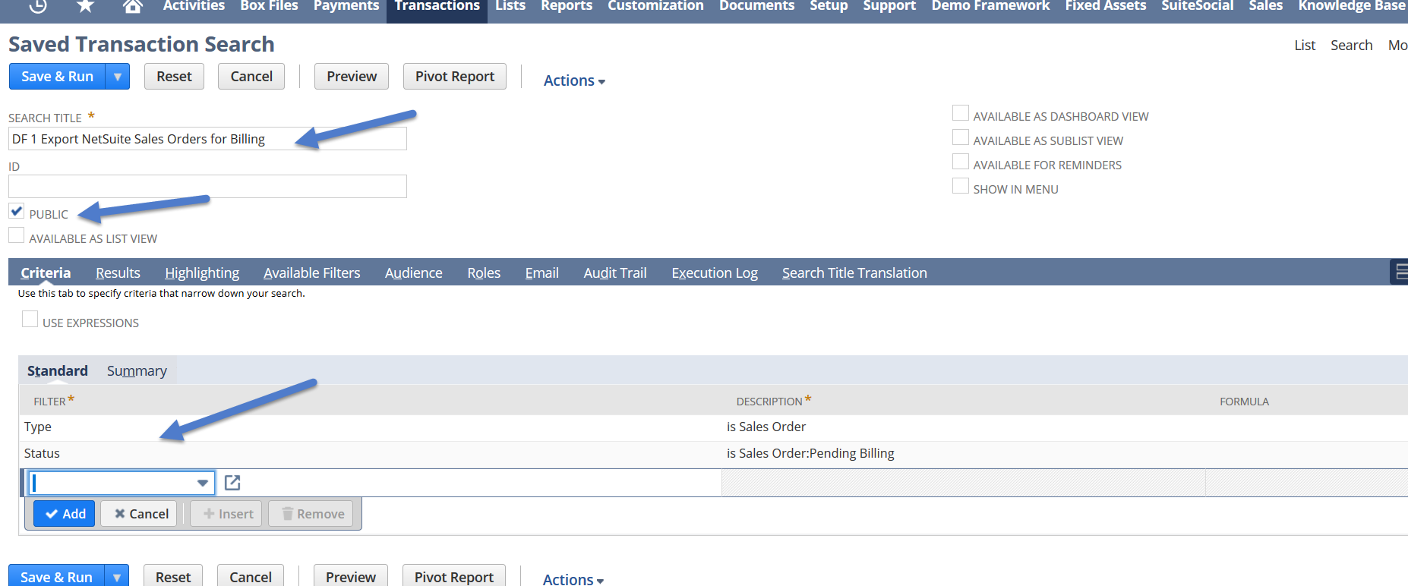
Task: Expand the top Save & Run dropdown arrow
Action: [x=118, y=77]
